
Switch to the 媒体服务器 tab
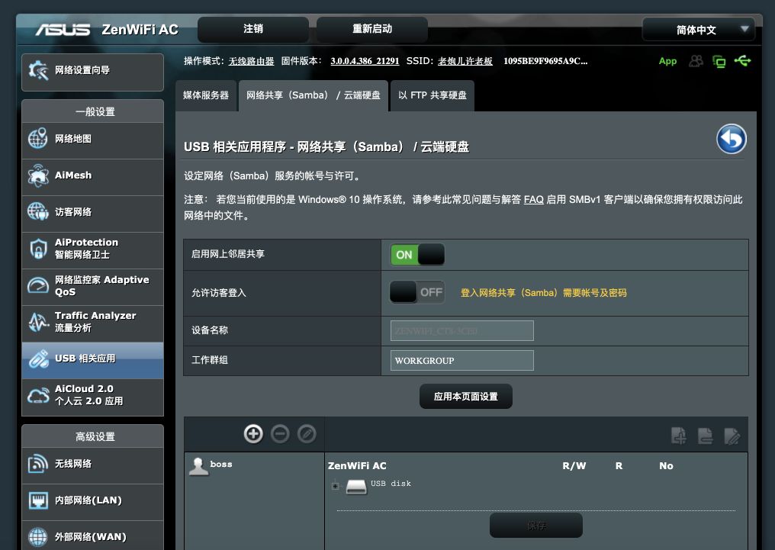point(206,95)
